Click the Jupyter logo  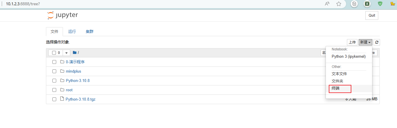(x=62, y=15)
